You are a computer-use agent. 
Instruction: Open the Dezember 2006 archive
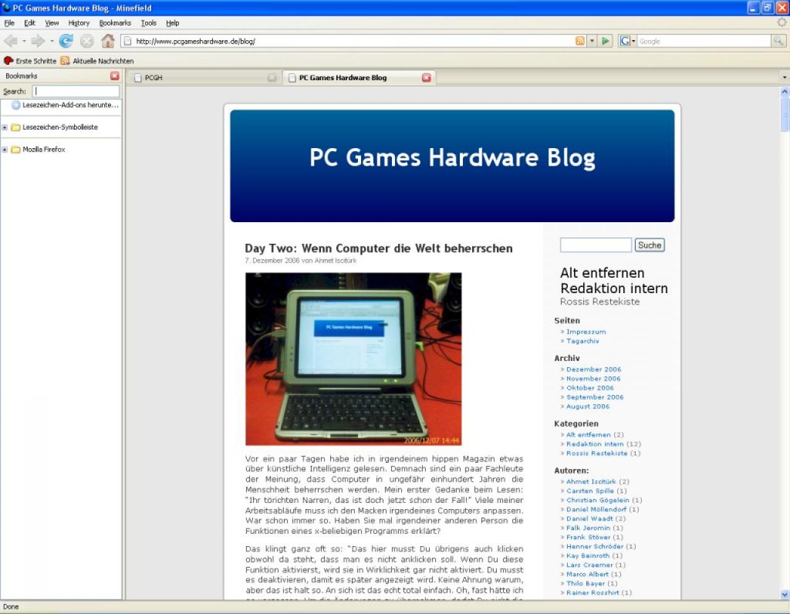click(594, 370)
